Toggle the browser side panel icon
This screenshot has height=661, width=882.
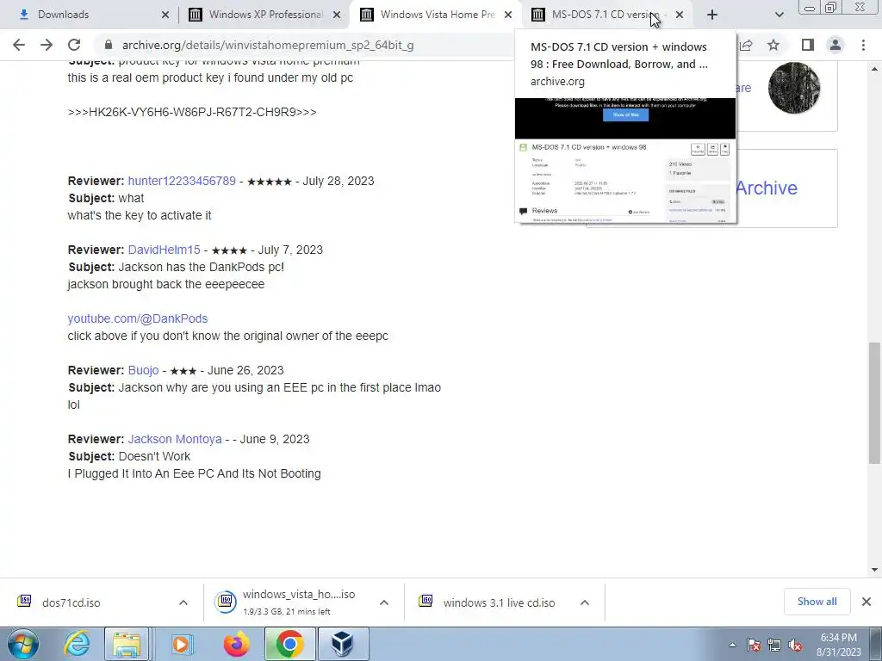tap(808, 45)
